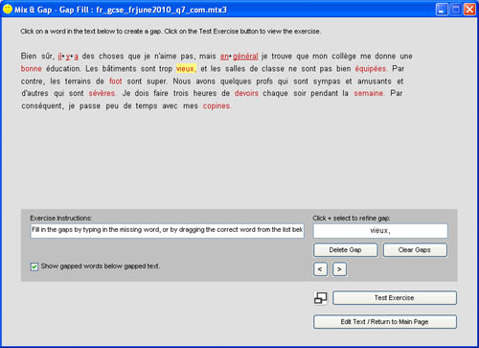The image size is (479, 348).
Task: Select the gapped word bonne
Action: (x=32, y=69)
